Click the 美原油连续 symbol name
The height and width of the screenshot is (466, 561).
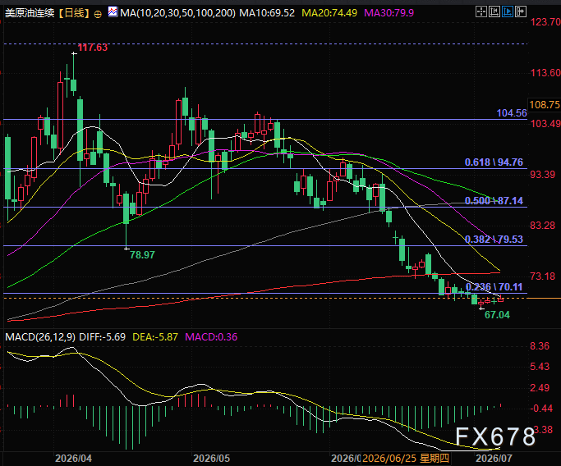point(30,13)
